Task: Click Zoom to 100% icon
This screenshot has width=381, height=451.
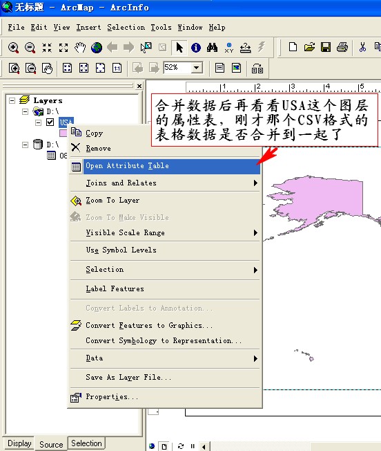Action: [x=117, y=68]
